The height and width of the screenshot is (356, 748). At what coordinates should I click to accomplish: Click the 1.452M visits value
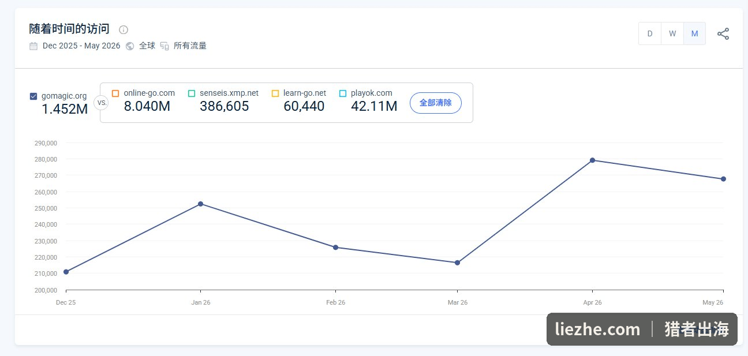tap(65, 109)
